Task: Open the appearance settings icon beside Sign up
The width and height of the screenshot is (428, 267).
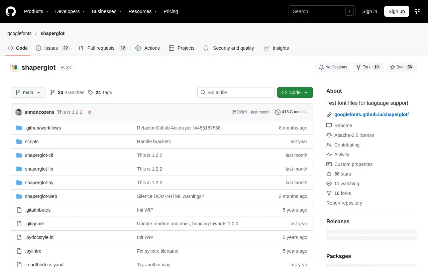Action: point(417,11)
